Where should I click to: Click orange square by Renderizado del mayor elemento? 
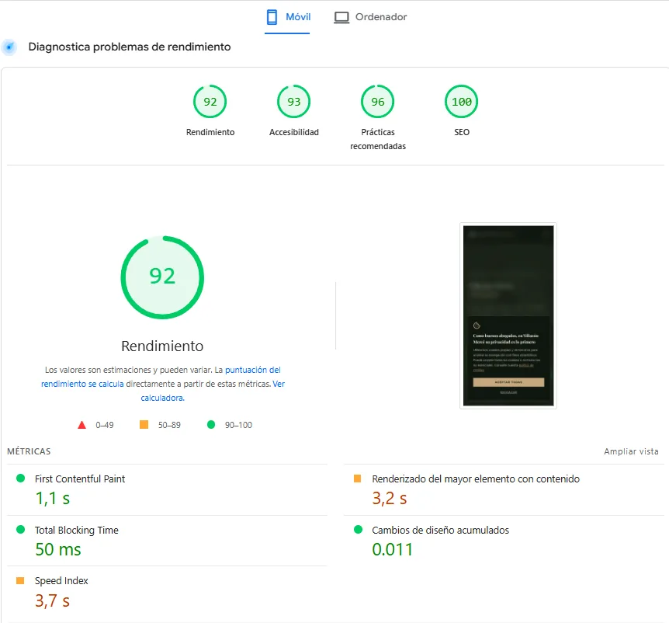(x=358, y=479)
